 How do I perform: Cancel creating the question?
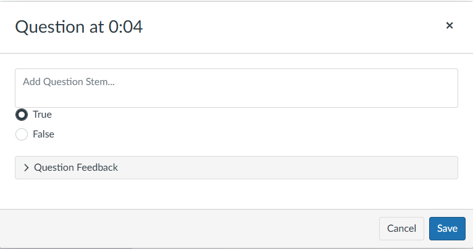401,228
